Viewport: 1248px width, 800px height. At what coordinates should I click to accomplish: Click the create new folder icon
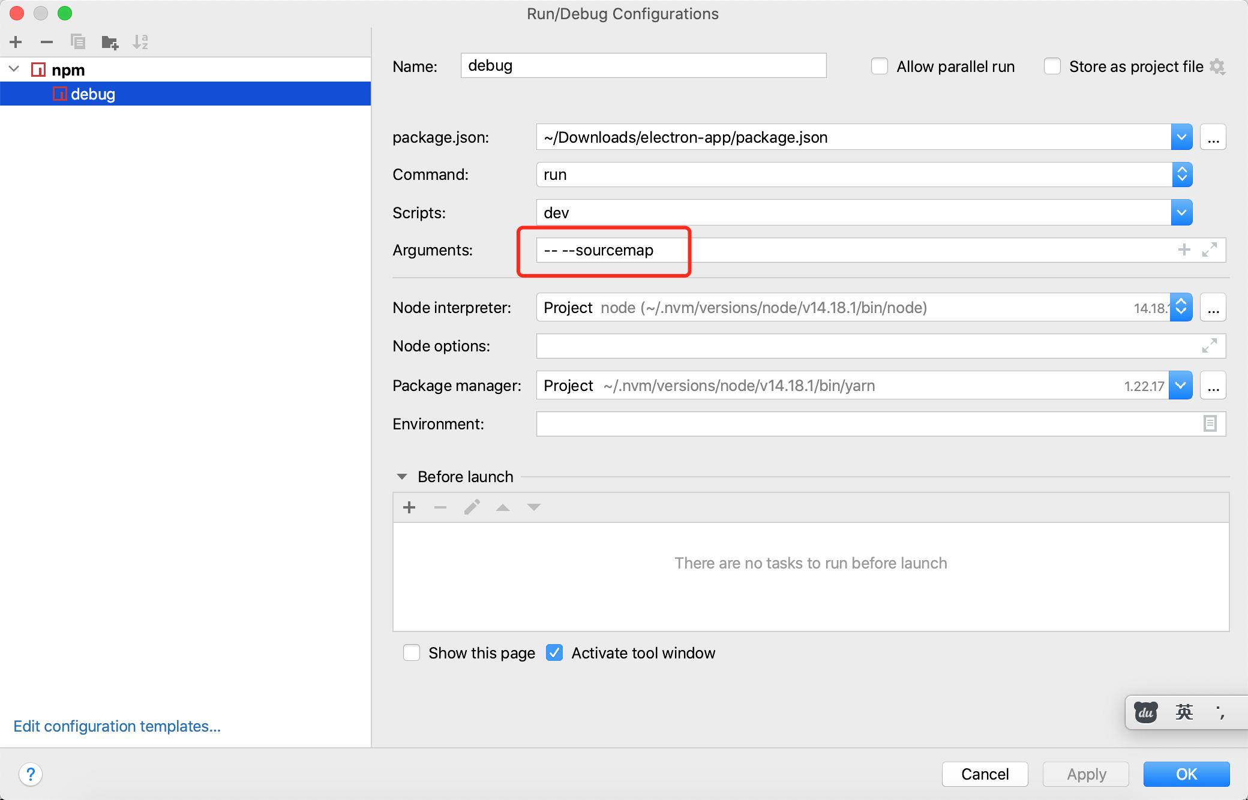pyautogui.click(x=110, y=42)
